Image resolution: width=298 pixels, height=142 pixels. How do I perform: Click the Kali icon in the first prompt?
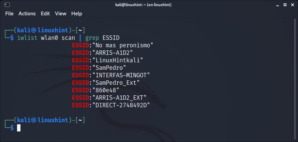pos(34,30)
